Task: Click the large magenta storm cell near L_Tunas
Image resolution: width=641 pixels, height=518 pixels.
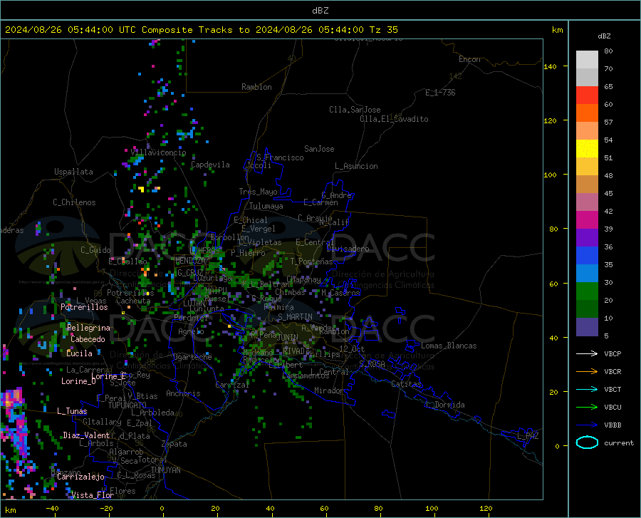Action: point(12,397)
